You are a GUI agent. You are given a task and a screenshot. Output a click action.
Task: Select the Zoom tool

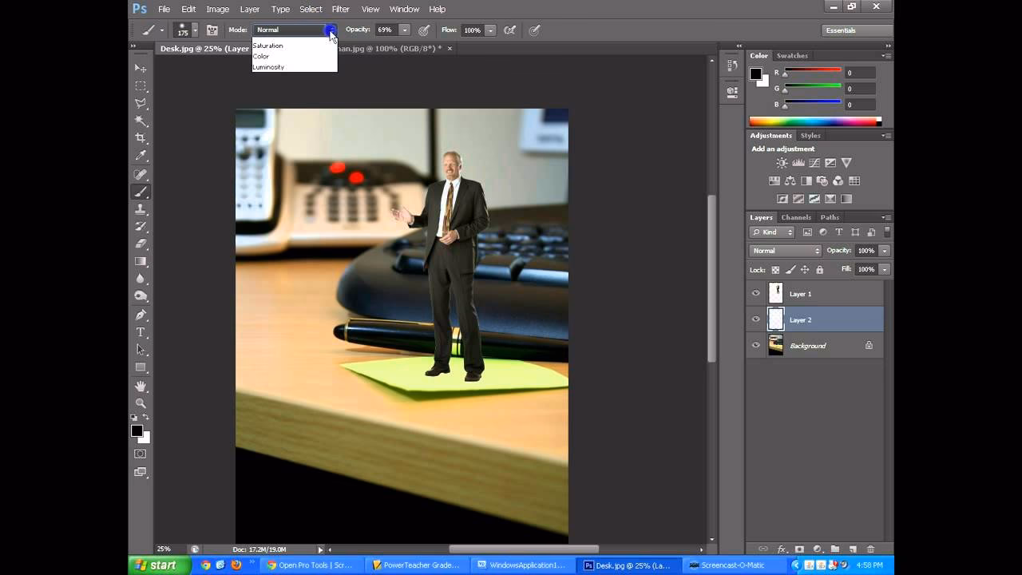tap(141, 402)
